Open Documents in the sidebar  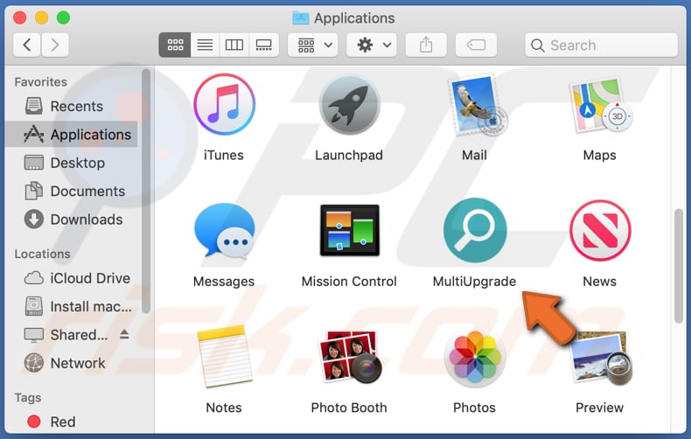[72, 191]
